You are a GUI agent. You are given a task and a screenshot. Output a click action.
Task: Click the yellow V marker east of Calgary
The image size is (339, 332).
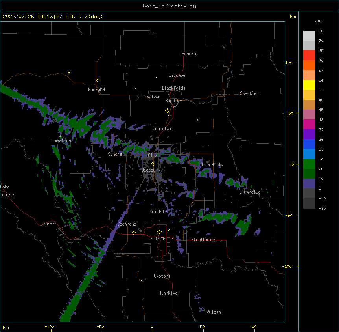point(169,230)
